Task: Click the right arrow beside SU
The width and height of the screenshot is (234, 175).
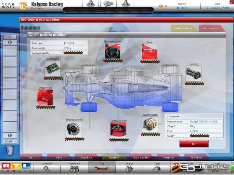Action: 15,141
